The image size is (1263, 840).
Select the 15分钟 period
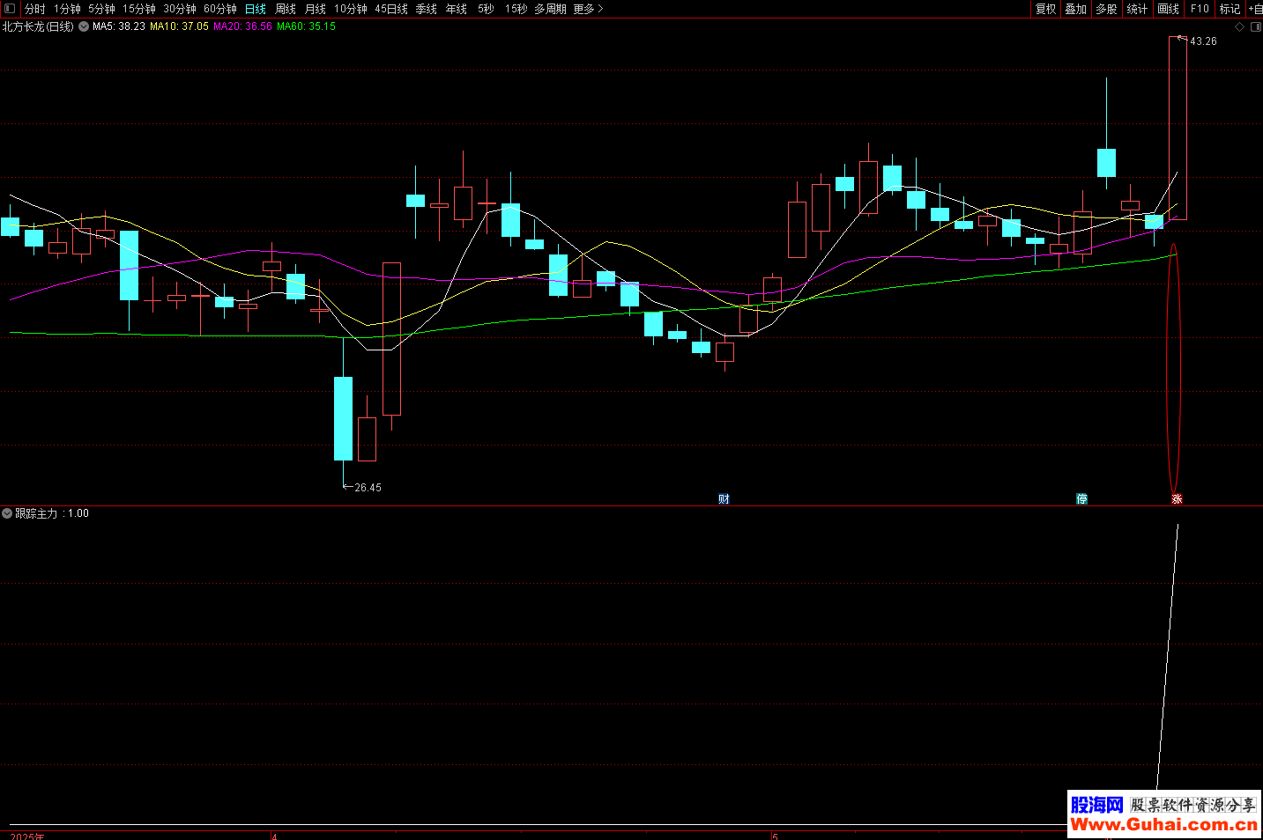pos(139,9)
